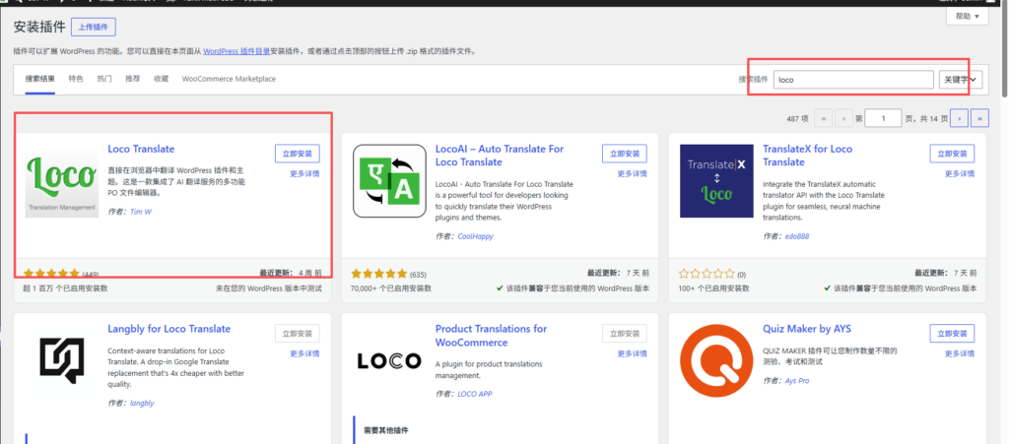Viewport: 1009px width, 444px height.
Task: Install TranslateX for Loco Translate now
Action: point(953,155)
